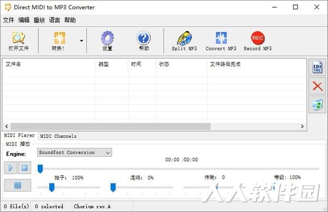Click the 文件名 column header

[49, 64]
